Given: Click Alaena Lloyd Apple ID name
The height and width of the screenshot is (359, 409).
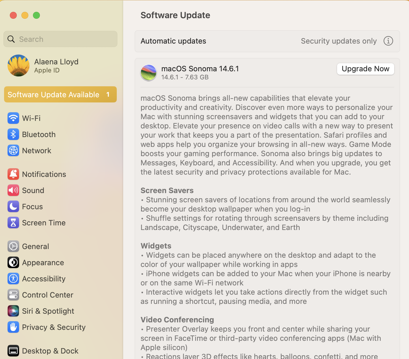Looking at the screenshot, I should 56,62.
